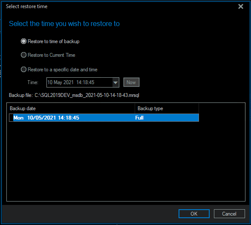Viewport: 251px width, 225px height.
Task: Click the Now button
Action: (x=131, y=82)
